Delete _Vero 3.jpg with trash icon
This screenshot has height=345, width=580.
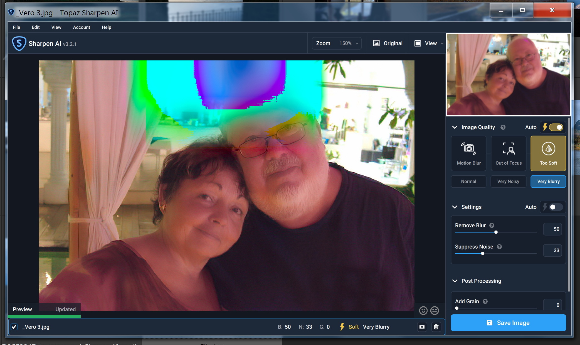[436, 327]
